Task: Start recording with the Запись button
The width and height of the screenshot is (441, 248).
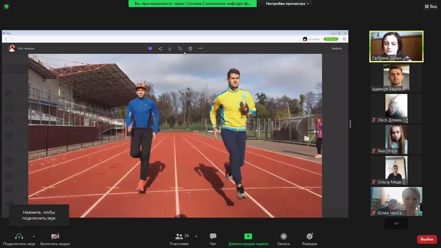Action: click(x=283, y=239)
